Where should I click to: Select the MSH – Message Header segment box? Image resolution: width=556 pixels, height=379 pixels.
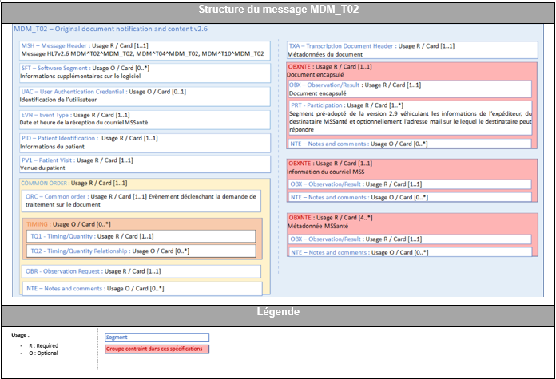(x=145, y=50)
